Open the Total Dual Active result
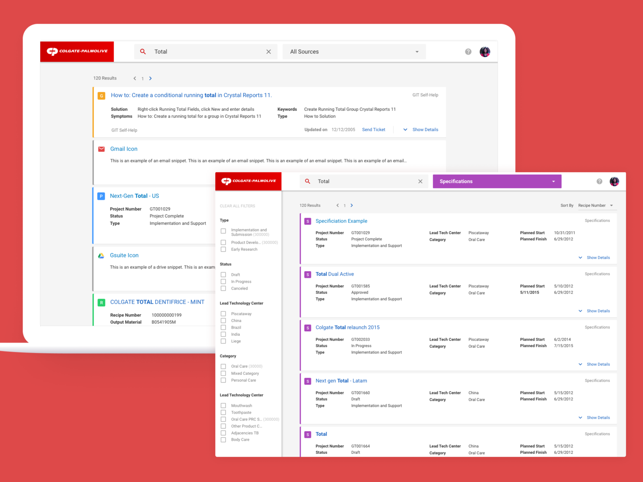This screenshot has width=643, height=482. (x=335, y=274)
